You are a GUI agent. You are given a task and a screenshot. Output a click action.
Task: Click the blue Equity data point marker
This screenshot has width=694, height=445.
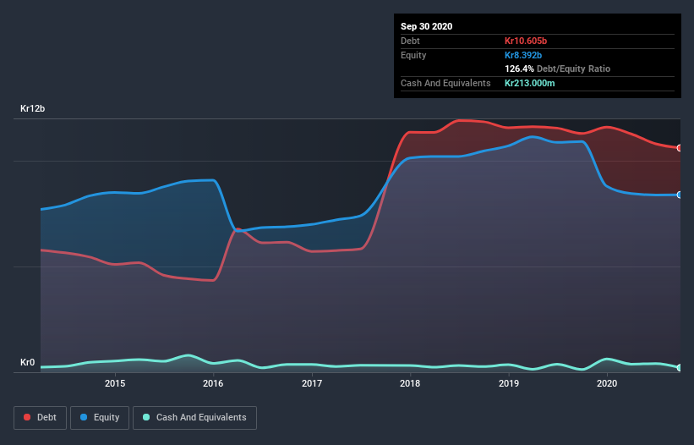point(680,195)
